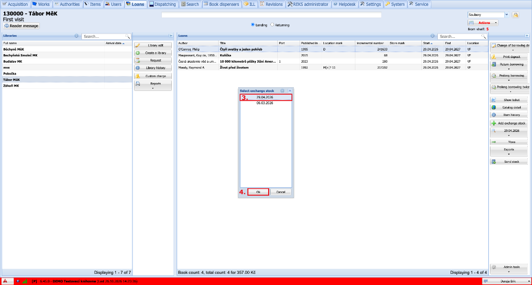Open Admin tools dropdown

tap(509, 269)
